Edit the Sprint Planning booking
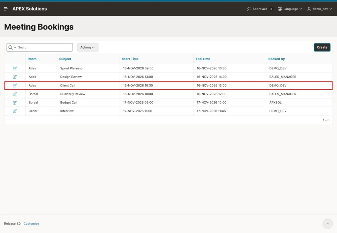This screenshot has height=233, width=337. 14,68
